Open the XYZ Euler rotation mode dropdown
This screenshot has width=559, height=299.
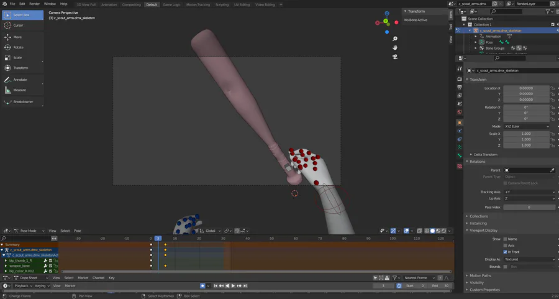527,126
